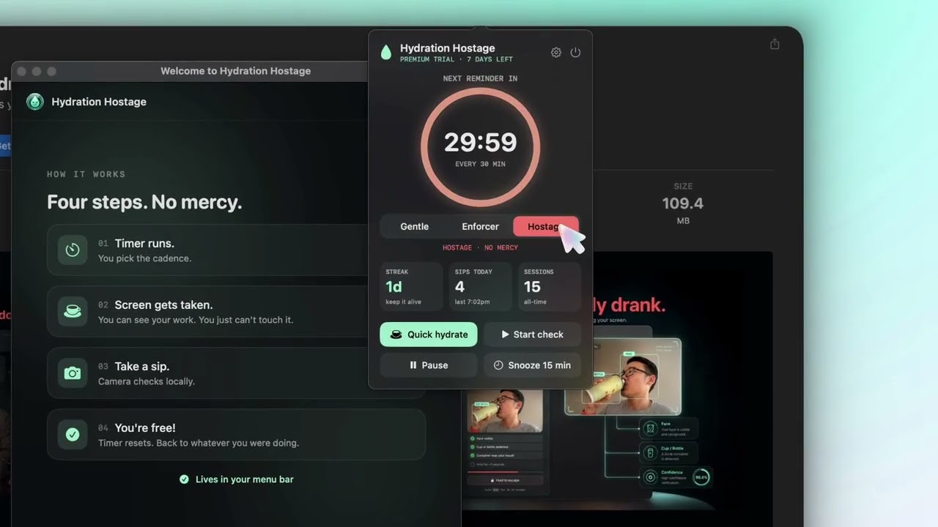Click the Four steps. No mercy. heading

[144, 202]
